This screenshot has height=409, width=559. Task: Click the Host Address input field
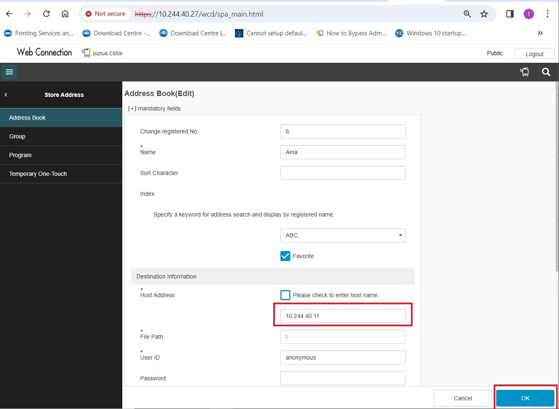[x=343, y=316]
